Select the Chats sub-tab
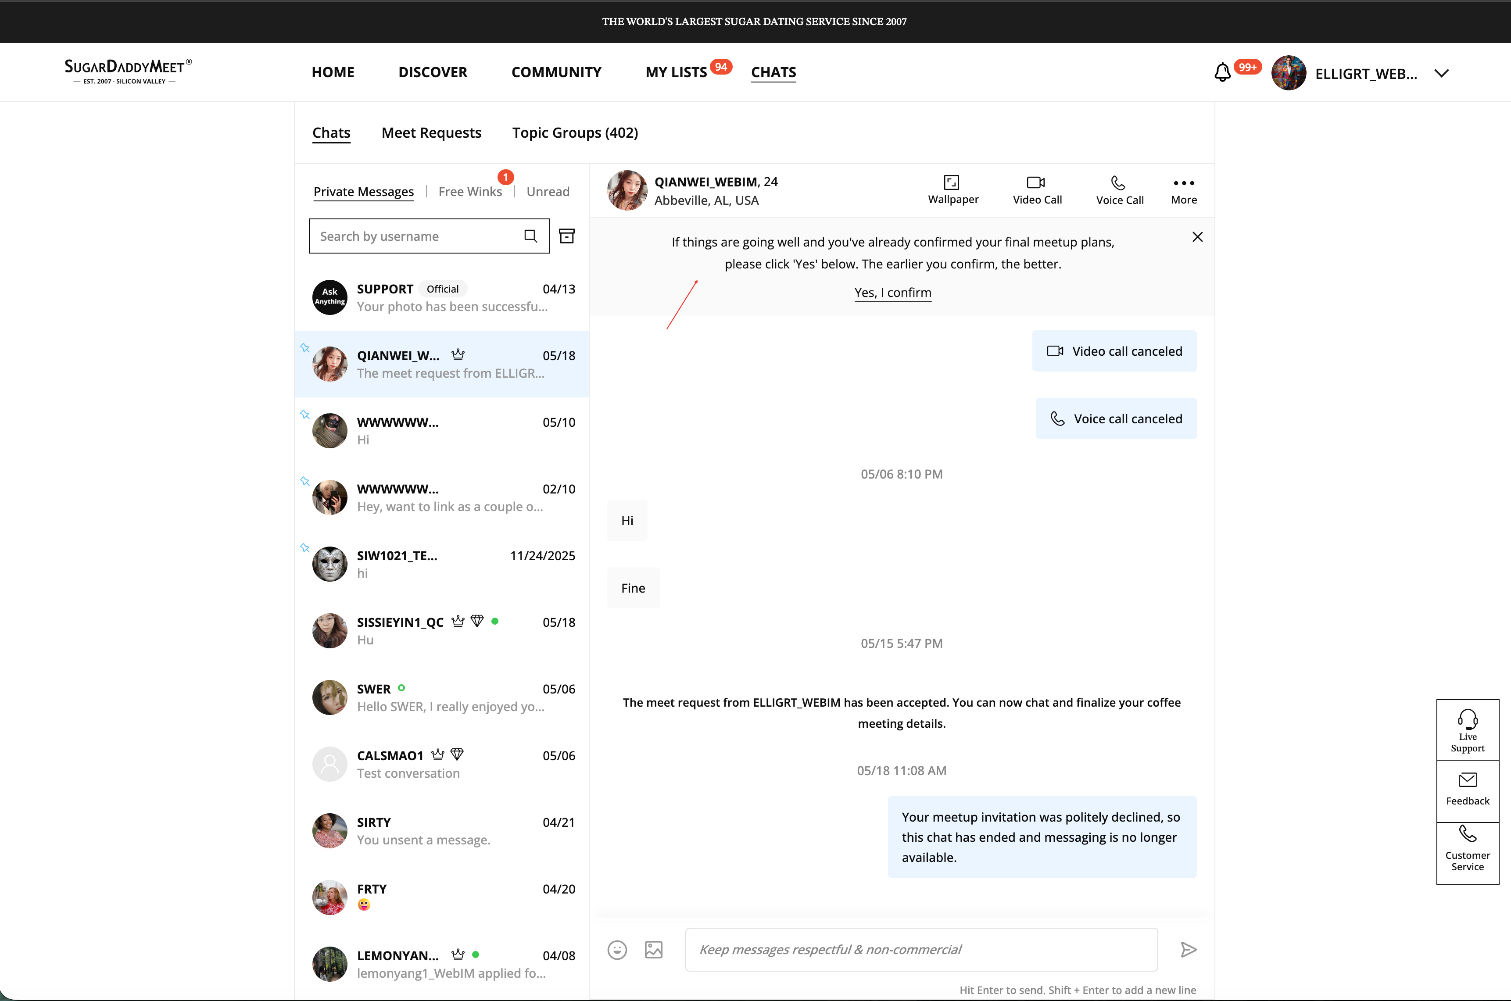Viewport: 1511px width, 1001px height. coord(331,133)
